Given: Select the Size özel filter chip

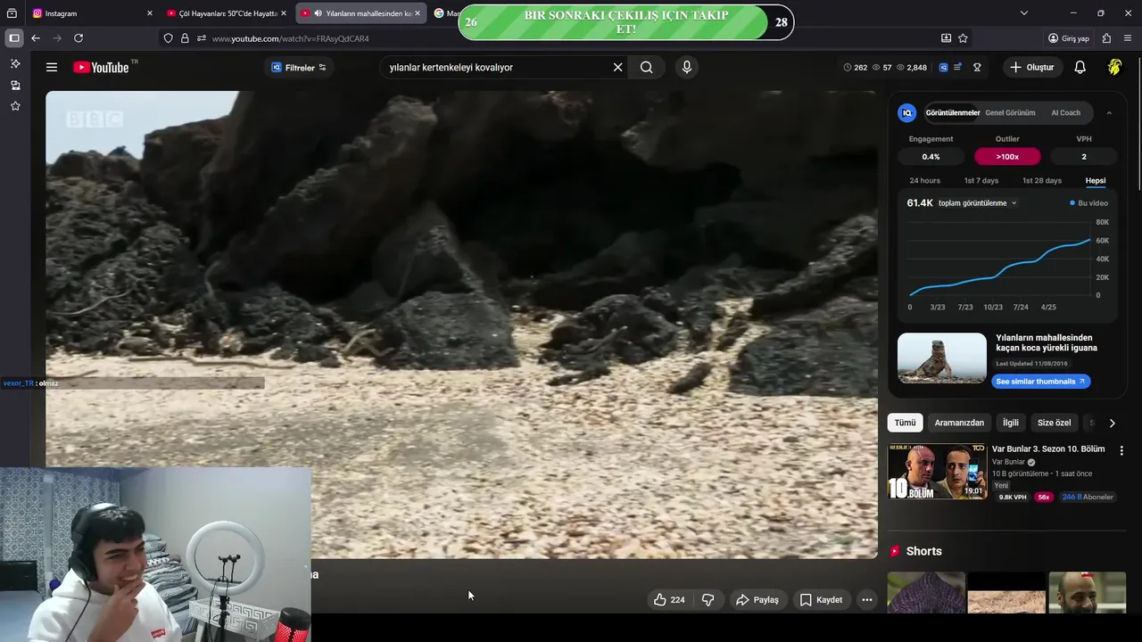Looking at the screenshot, I should (x=1054, y=423).
